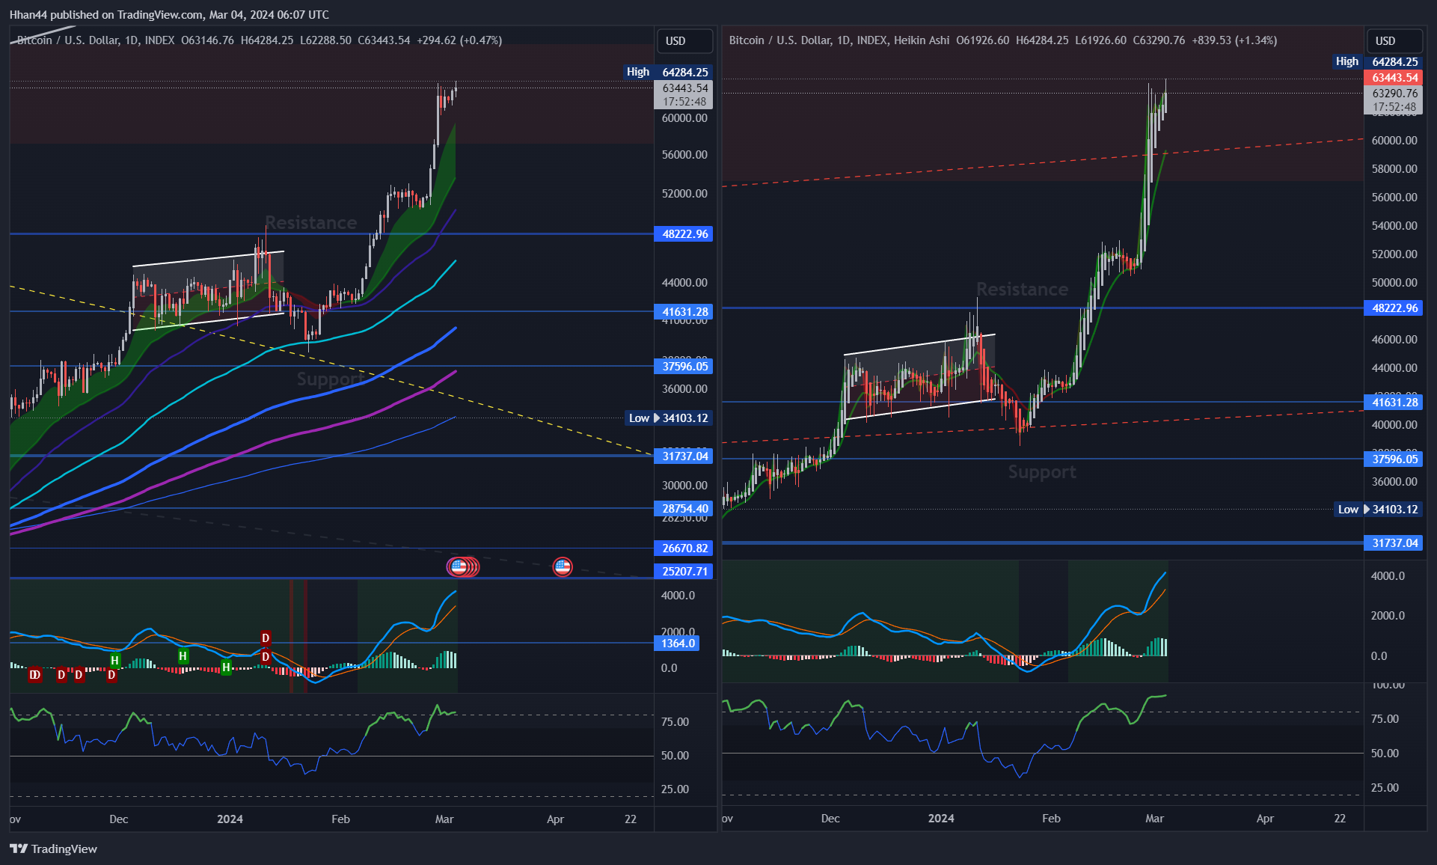Click the Resistance text on left chart
Viewport: 1437px width, 865px height.
click(x=310, y=223)
